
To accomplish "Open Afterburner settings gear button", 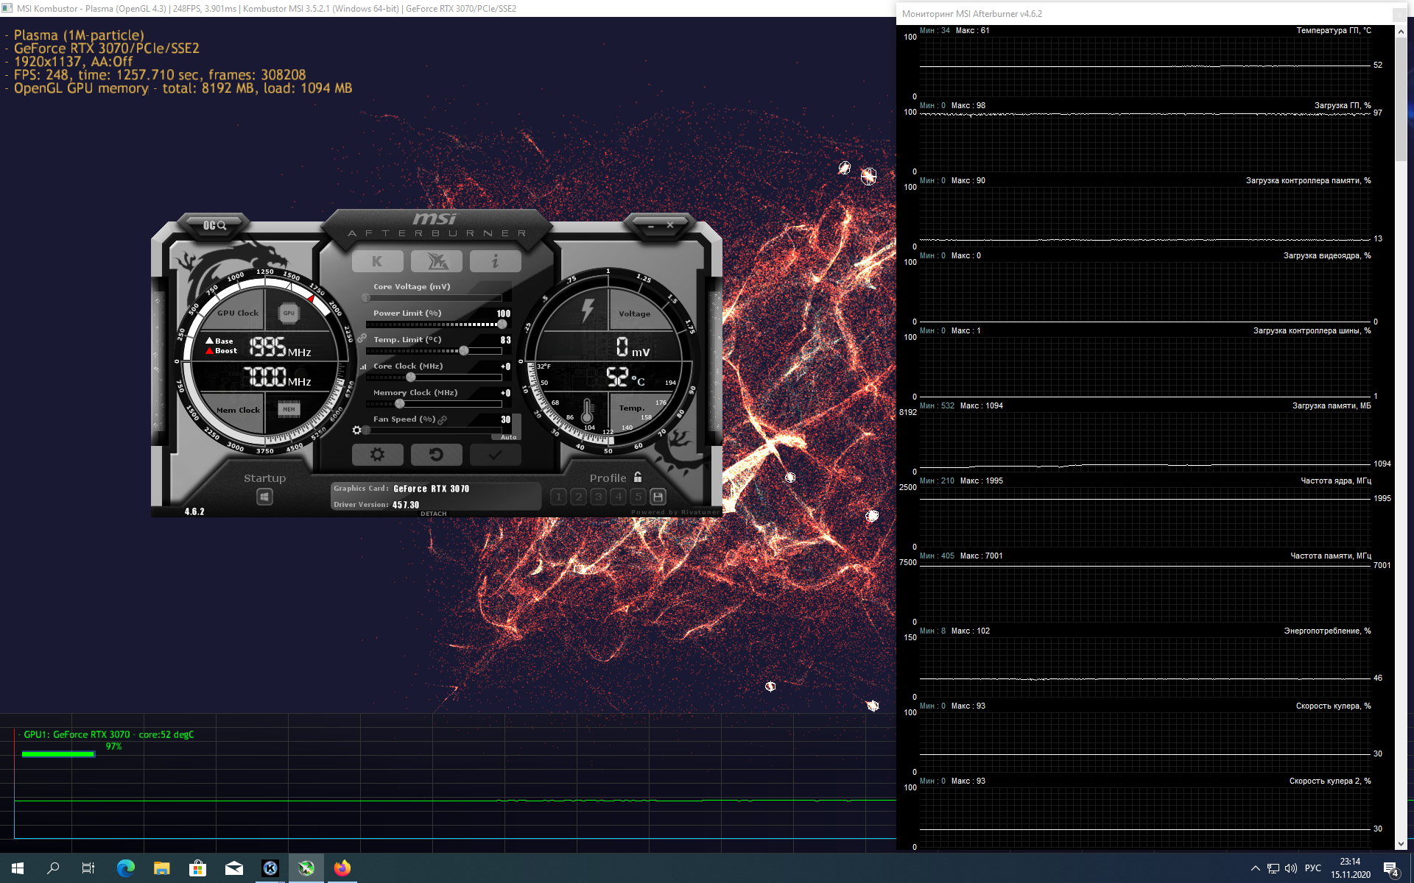I will click(x=377, y=455).
